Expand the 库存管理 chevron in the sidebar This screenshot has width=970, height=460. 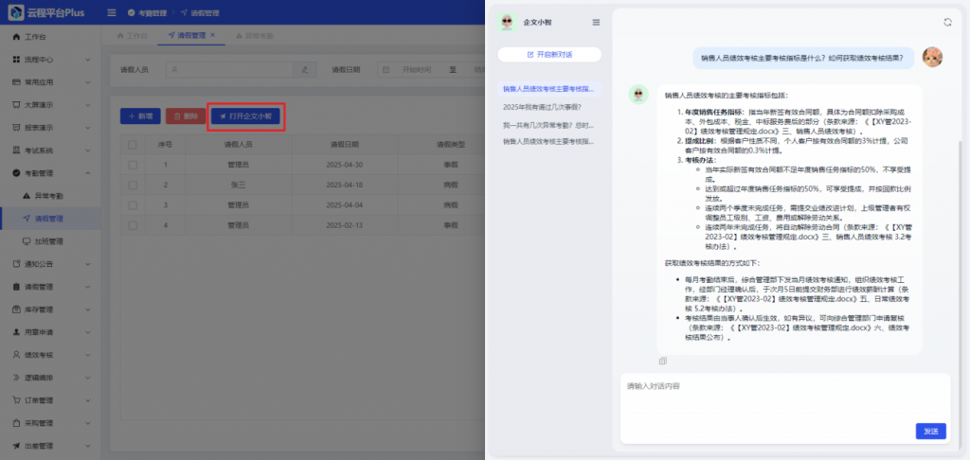(87, 310)
